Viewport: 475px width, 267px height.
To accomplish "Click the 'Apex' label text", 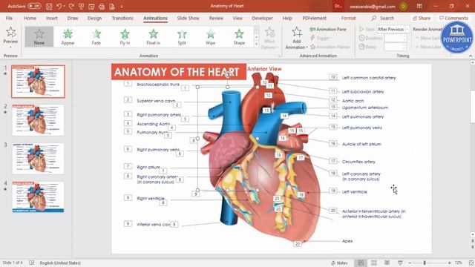I will click(347, 241).
